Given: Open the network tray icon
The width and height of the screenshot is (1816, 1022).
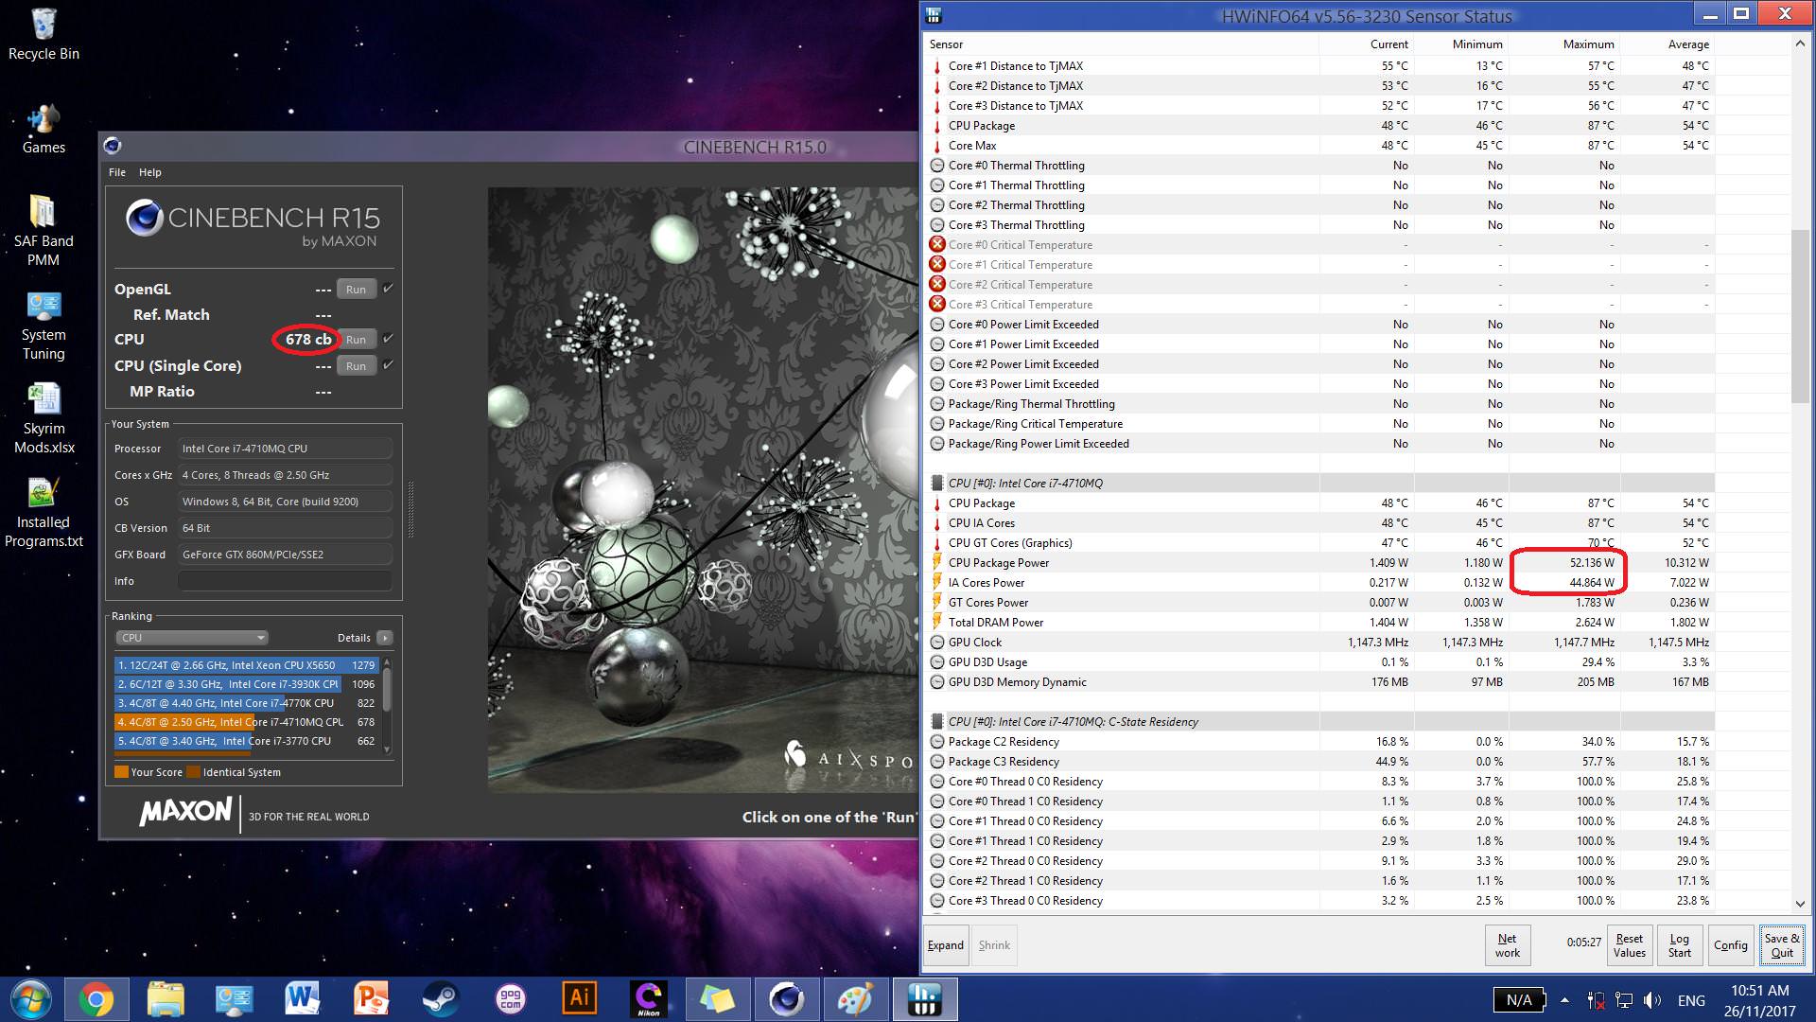Looking at the screenshot, I should click(x=1624, y=1000).
